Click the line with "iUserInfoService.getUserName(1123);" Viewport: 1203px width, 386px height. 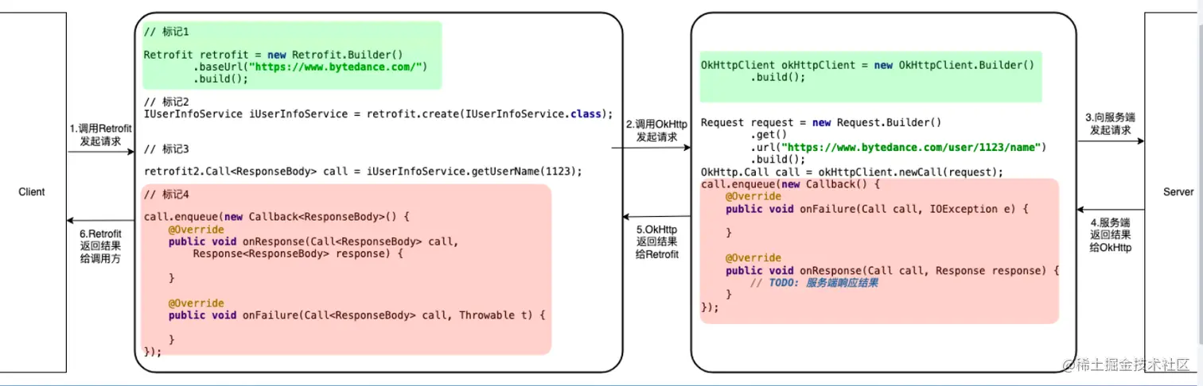[x=363, y=172]
